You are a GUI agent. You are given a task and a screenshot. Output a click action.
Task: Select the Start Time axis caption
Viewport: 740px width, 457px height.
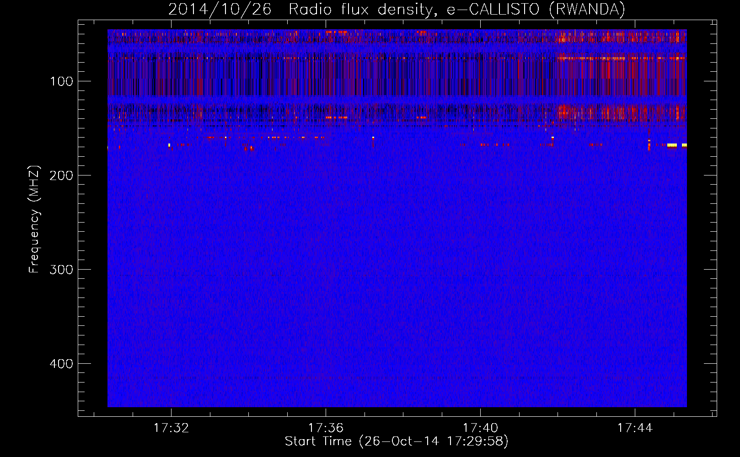point(397,441)
